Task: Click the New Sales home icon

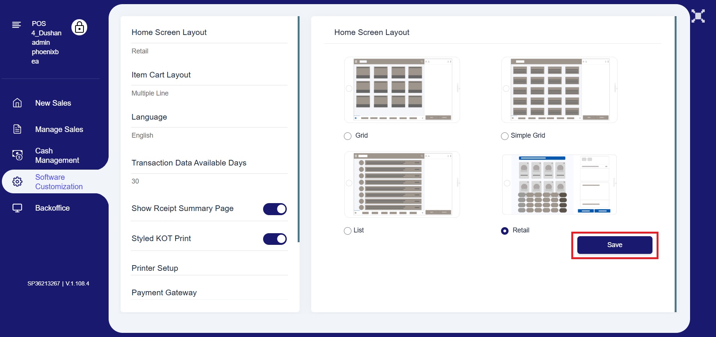Action: pyautogui.click(x=17, y=103)
